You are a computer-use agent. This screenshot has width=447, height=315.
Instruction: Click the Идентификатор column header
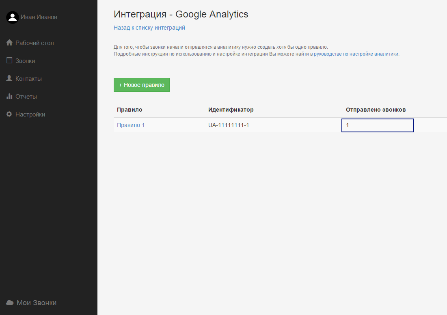[x=231, y=110]
